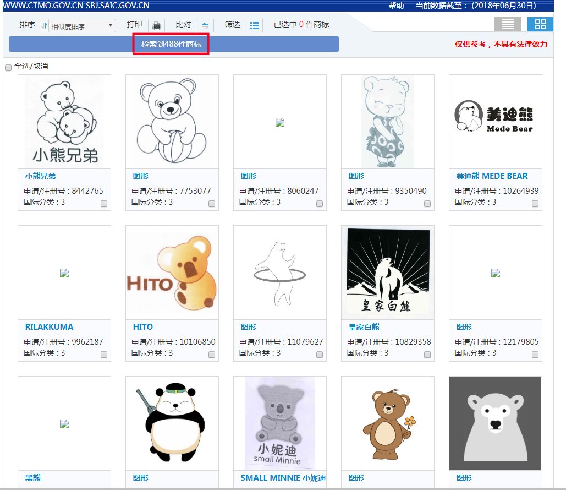Click the printer icon next to 打印
Viewport: 566px width, 490px height.
click(157, 26)
